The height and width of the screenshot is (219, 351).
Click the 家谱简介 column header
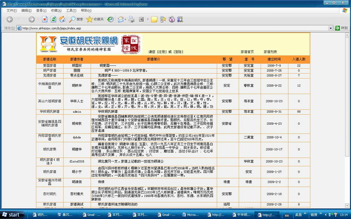point(154,59)
